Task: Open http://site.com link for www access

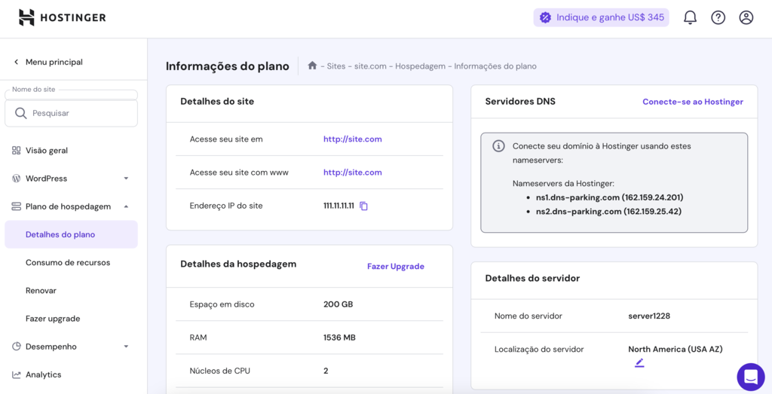Action: point(353,173)
